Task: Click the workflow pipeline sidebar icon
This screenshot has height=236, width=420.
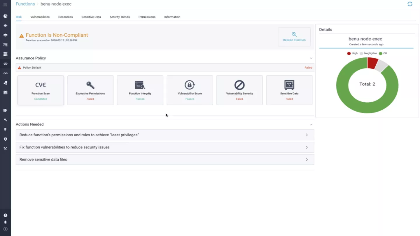Action: [5, 45]
